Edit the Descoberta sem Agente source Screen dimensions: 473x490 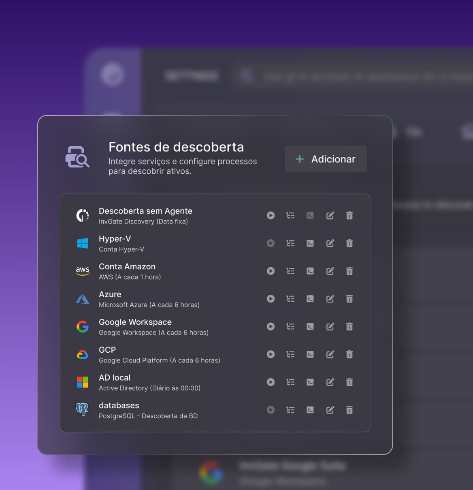click(330, 215)
